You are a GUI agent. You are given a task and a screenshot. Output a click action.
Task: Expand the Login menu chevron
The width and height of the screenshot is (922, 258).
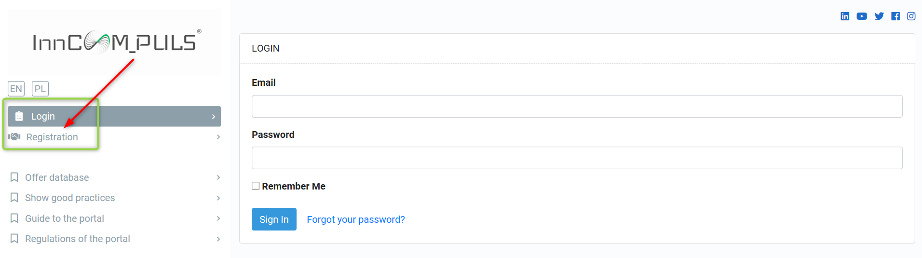point(214,117)
